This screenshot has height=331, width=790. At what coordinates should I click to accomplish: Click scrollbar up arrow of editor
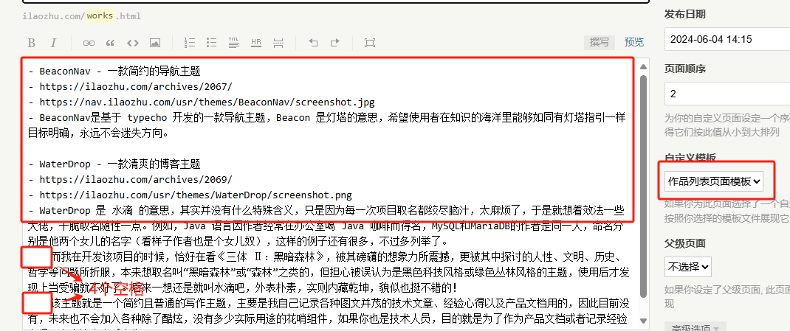[x=643, y=67]
